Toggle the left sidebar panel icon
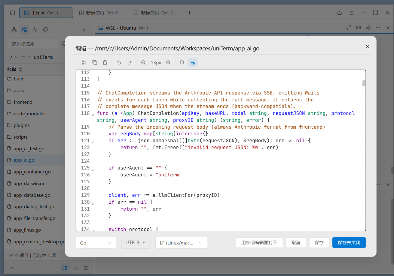 pyautogui.click(x=12, y=13)
